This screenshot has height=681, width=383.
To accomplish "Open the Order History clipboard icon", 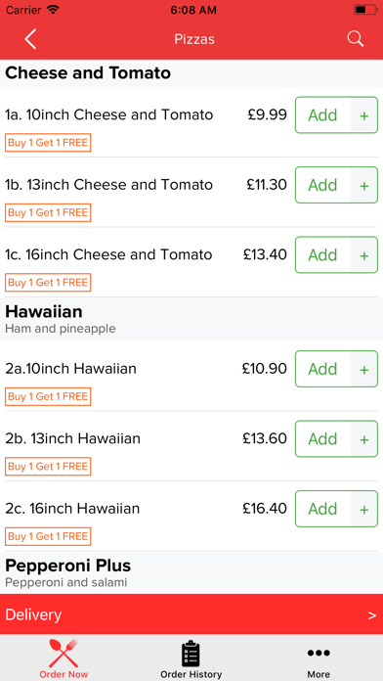I will pyautogui.click(x=191, y=654).
